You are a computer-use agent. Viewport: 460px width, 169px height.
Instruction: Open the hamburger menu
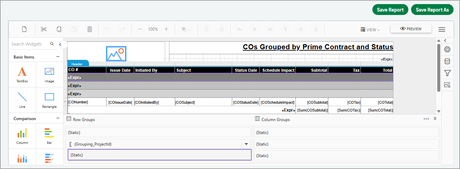(442, 30)
